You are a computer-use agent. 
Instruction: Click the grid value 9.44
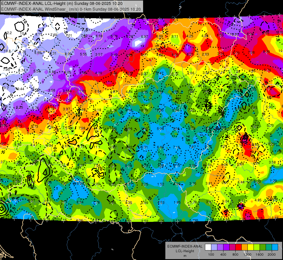click(x=21, y=89)
